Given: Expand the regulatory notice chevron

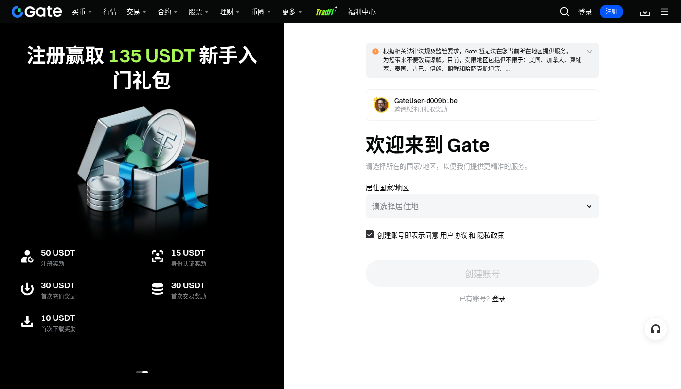Looking at the screenshot, I should click(x=590, y=52).
